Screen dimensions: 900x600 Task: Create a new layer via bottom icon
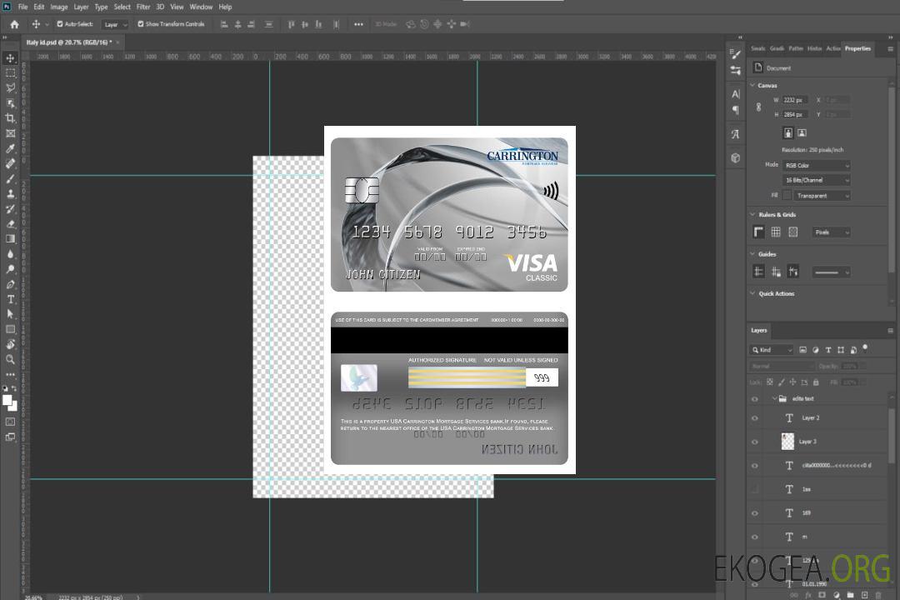coord(864,595)
